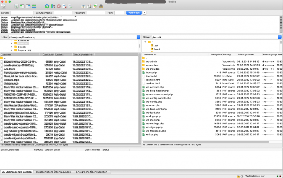Click inside the Port input field
Image resolution: width=283 pixels, height=178 pixels.
click(119, 12)
